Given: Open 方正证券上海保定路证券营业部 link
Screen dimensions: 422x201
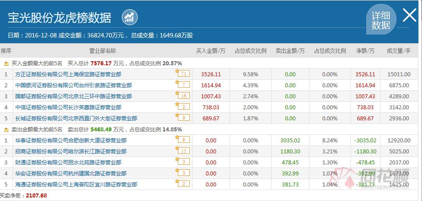Looking at the screenshot, I should [68, 74].
